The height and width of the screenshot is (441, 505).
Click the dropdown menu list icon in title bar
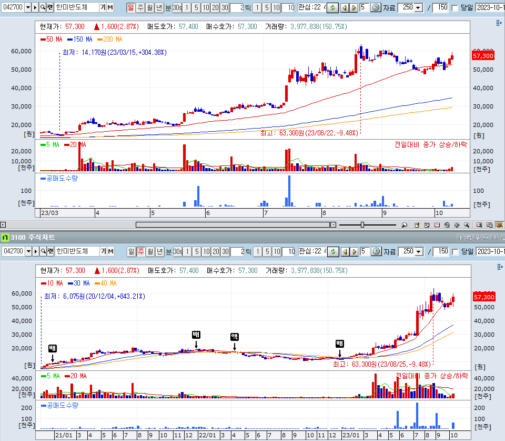(x=486, y=238)
